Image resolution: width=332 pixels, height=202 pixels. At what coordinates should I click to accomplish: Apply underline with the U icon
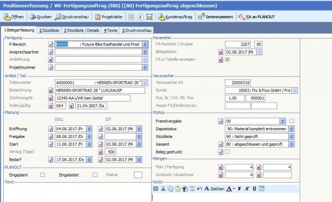coord(255,189)
